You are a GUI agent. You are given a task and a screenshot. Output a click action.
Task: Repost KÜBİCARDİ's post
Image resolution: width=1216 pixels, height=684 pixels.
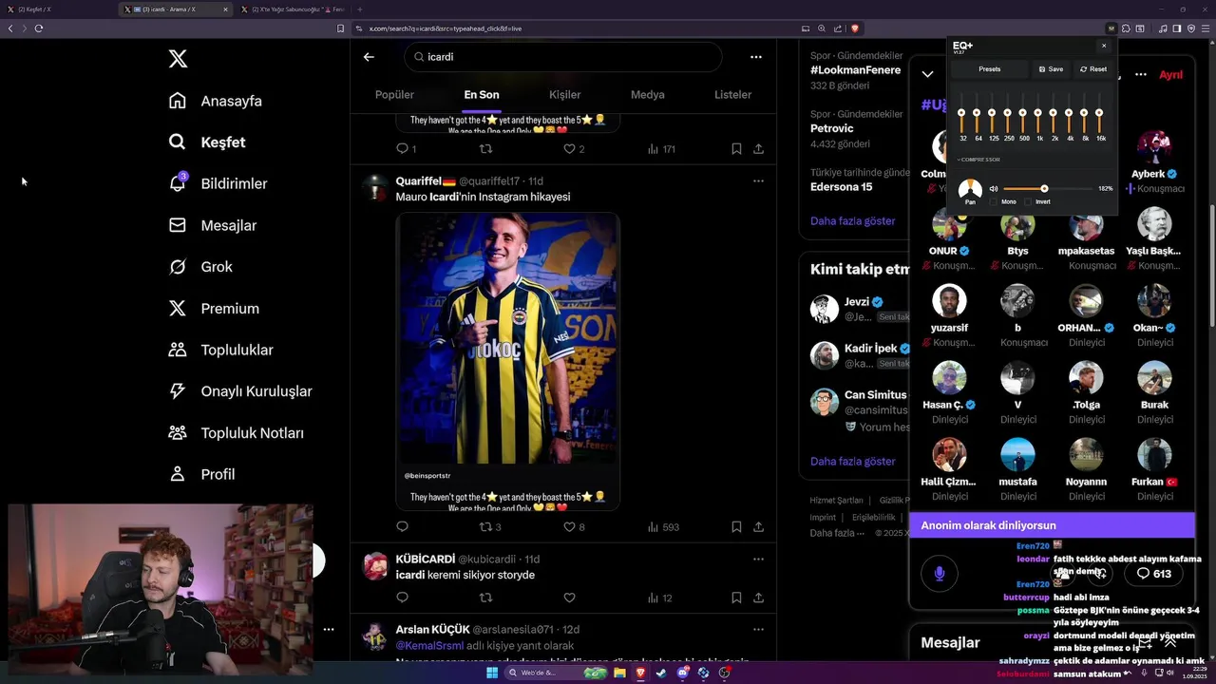pyautogui.click(x=485, y=598)
